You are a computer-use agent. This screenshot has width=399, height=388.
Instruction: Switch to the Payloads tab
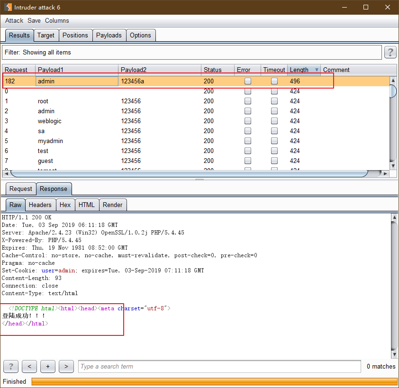(x=109, y=35)
